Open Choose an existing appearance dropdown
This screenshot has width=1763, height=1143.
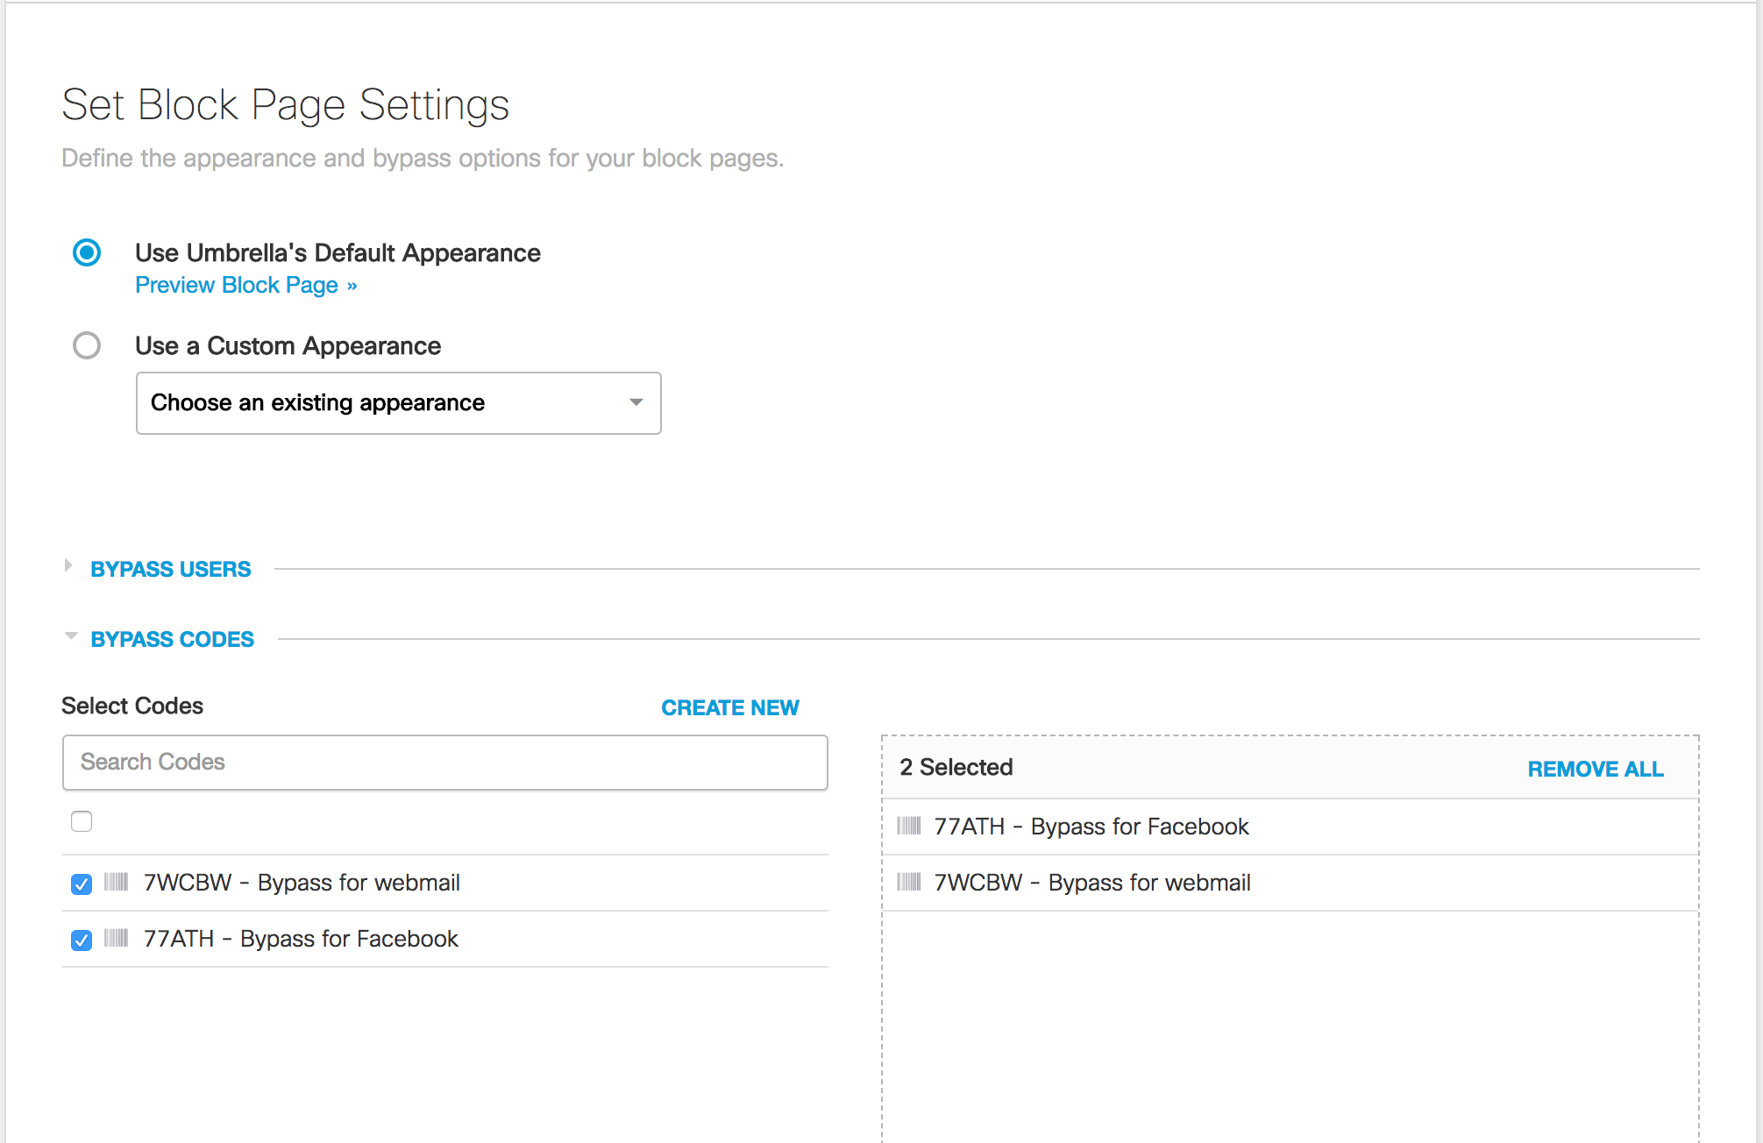(x=399, y=403)
